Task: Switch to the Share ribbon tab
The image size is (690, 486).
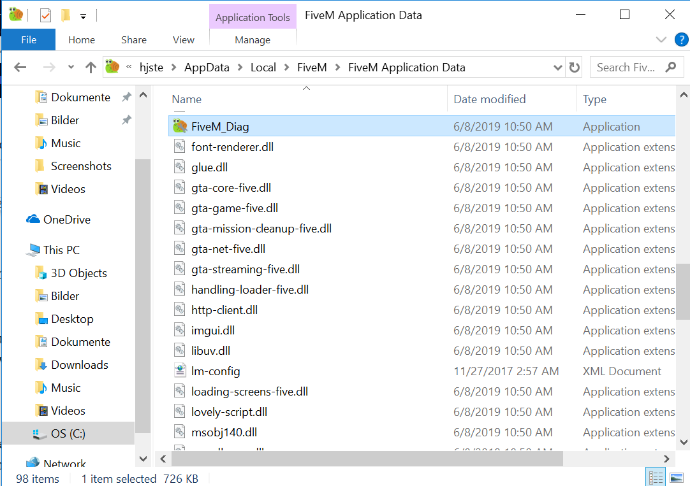Action: pos(134,39)
